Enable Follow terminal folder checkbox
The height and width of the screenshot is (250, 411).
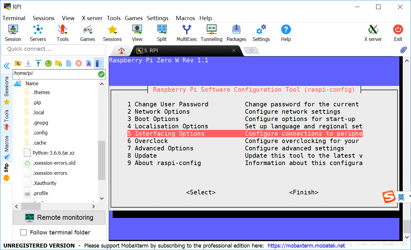tap(24, 233)
